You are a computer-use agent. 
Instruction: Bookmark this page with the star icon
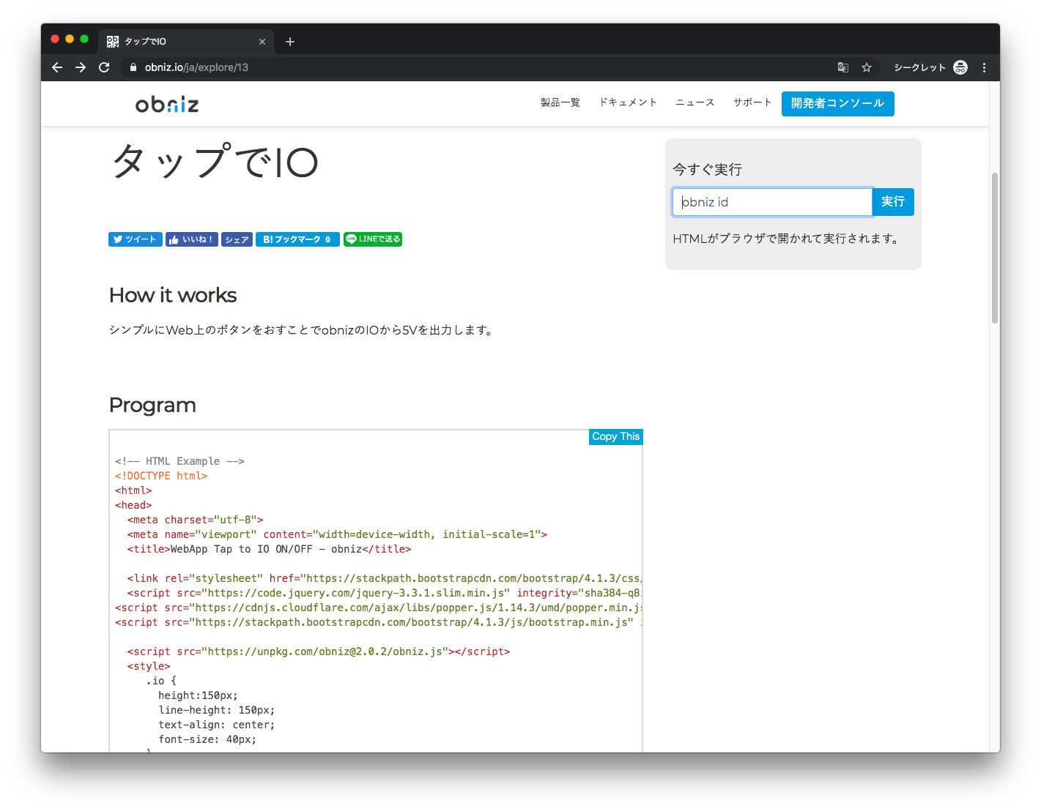coord(867,67)
